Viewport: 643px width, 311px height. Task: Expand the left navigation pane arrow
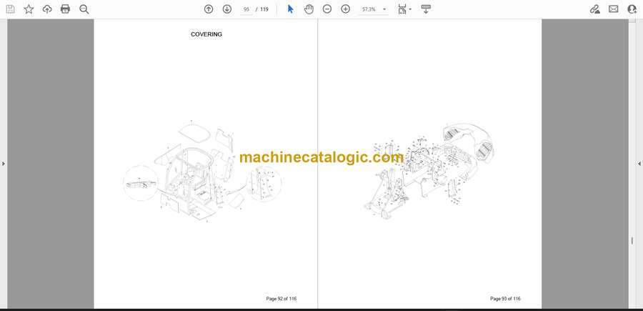pyautogui.click(x=4, y=164)
